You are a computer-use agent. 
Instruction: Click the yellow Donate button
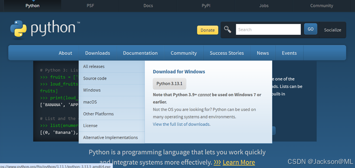pyautogui.click(x=208, y=30)
